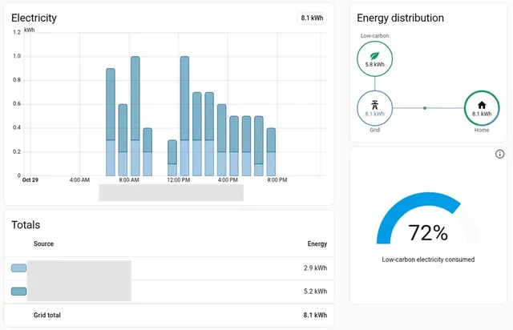The width and height of the screenshot is (513, 330).
Task: Click the Home house icon
Action: click(482, 105)
